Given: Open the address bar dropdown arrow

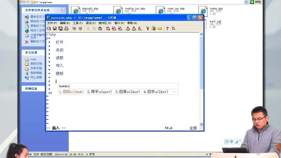Looking at the screenshot, I should pos(245,2).
